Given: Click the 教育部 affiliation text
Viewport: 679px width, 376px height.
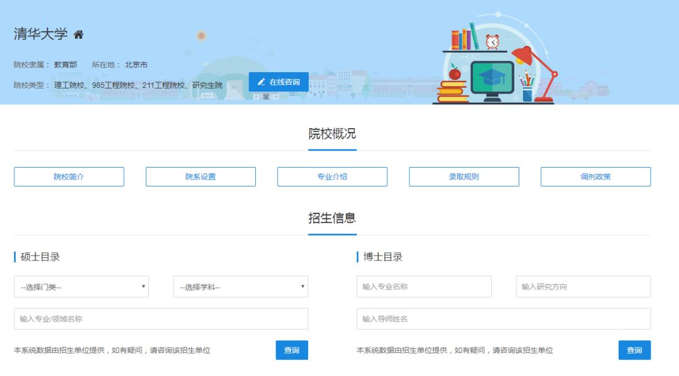Looking at the screenshot, I should [x=65, y=65].
